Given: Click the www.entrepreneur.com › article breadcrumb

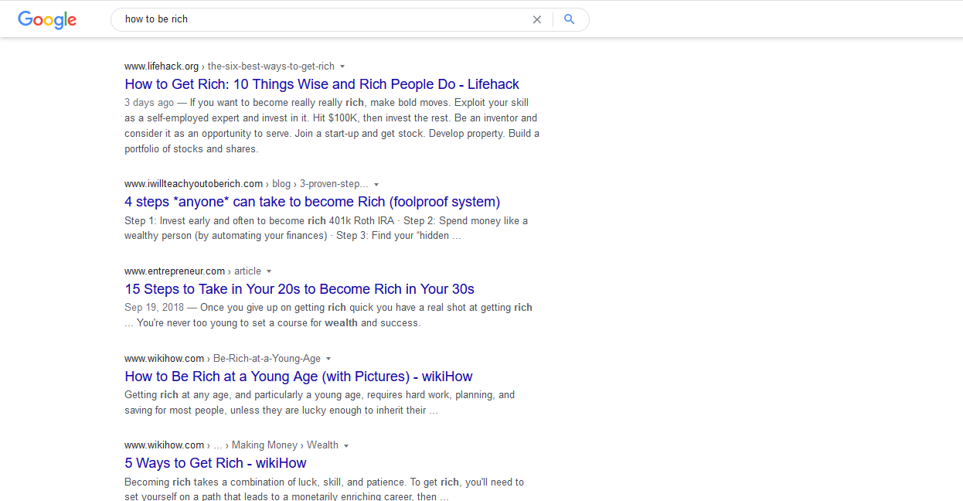Looking at the screenshot, I should 192,271.
